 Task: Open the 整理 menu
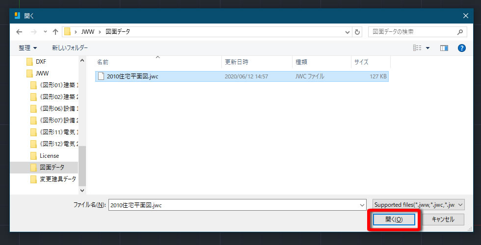coord(27,48)
